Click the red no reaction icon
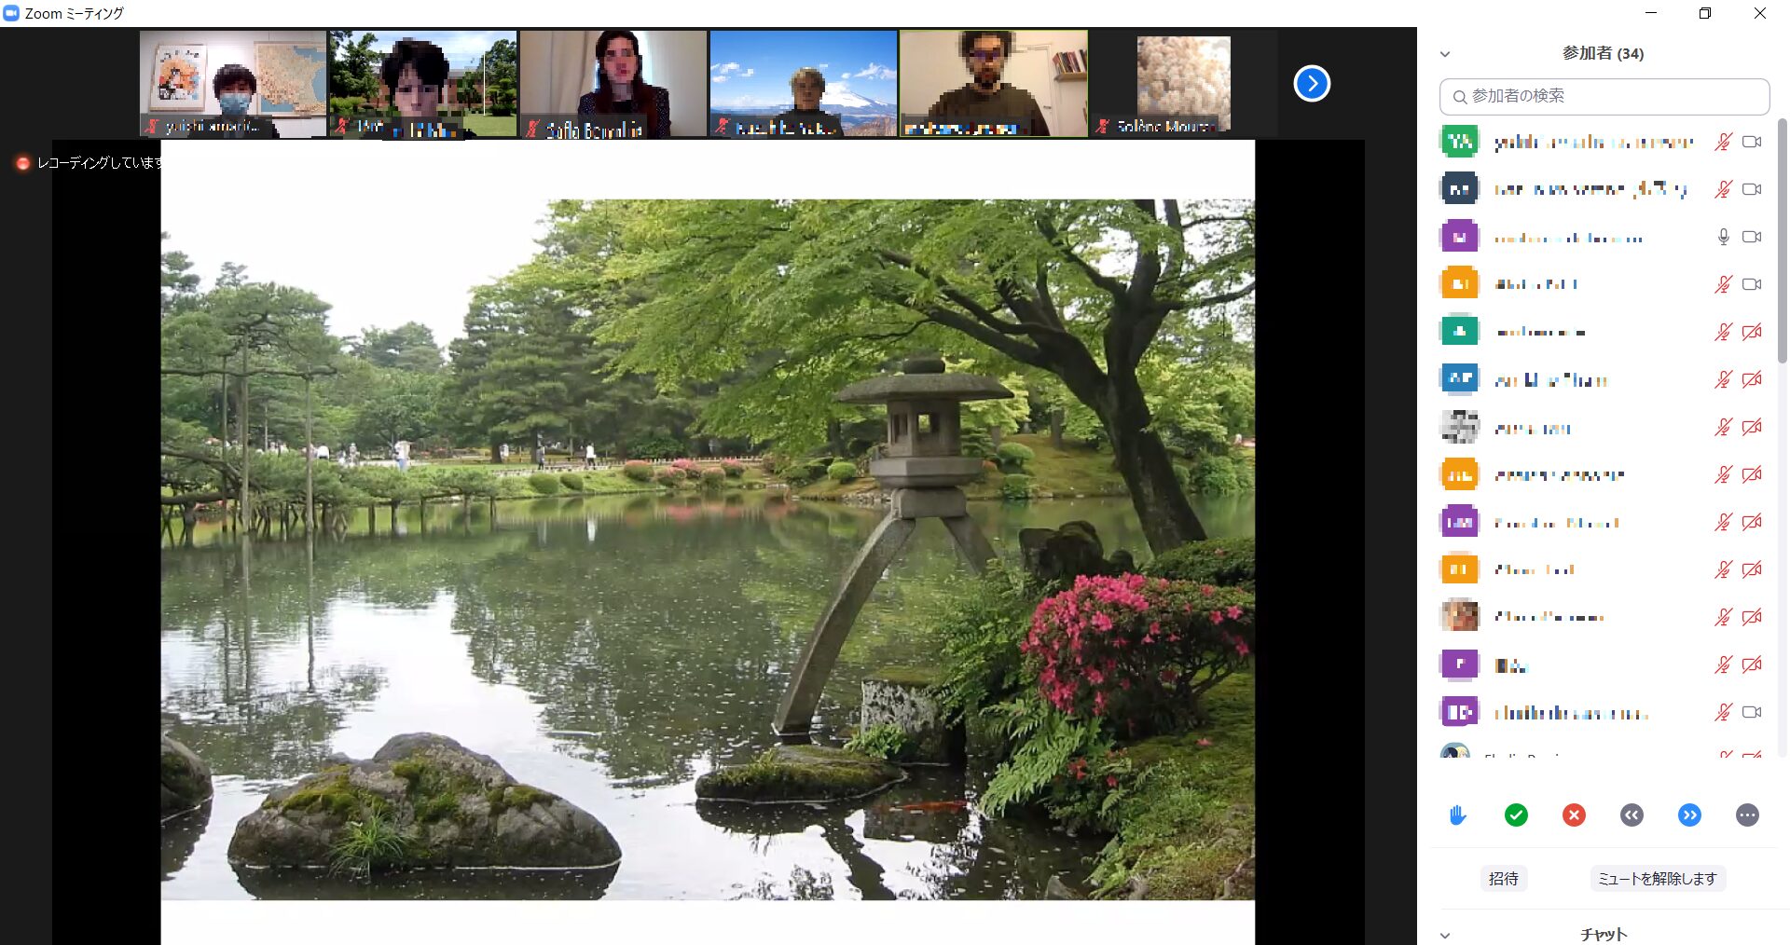This screenshot has height=945, width=1790. tap(1574, 815)
